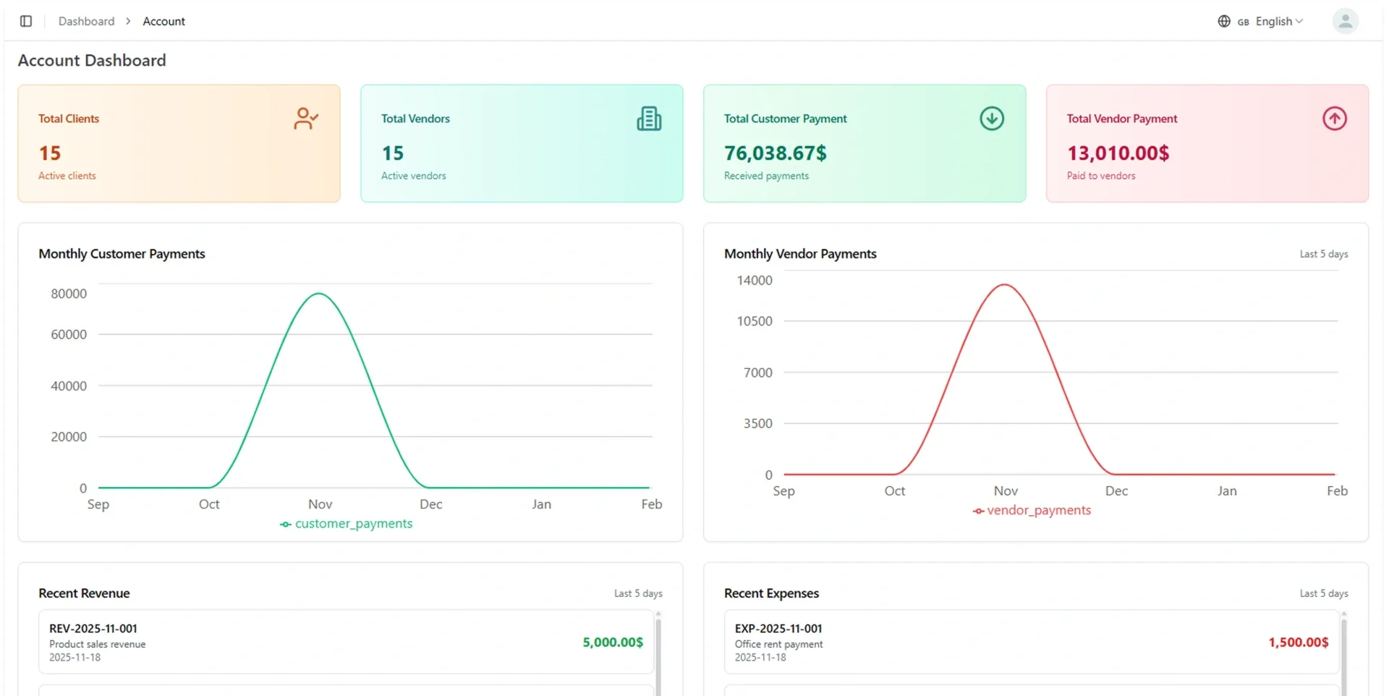
Task: Click the breadcrumb chevron separator
Action: pos(128,21)
